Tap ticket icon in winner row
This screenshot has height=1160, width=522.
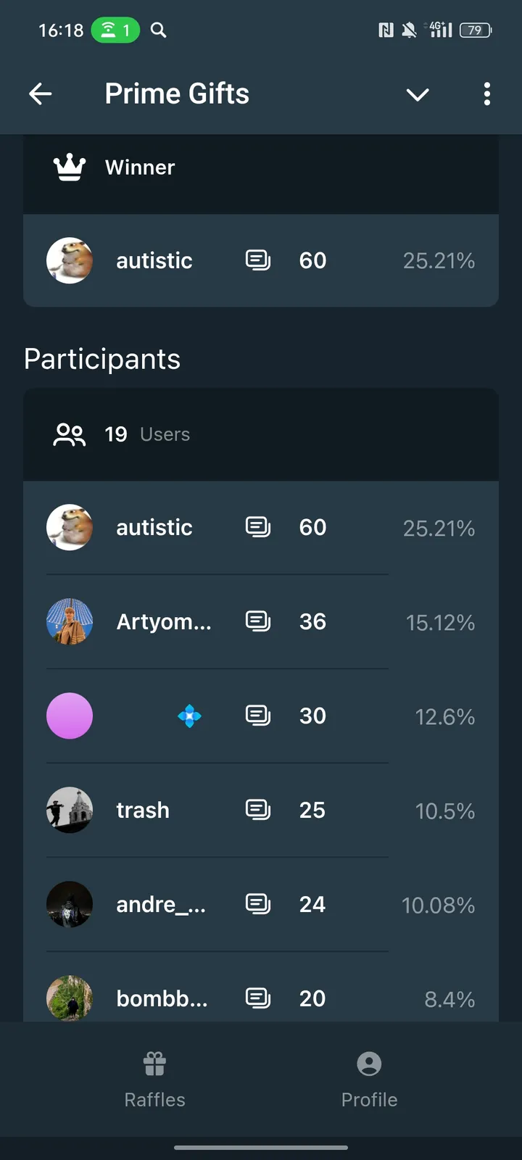(258, 260)
